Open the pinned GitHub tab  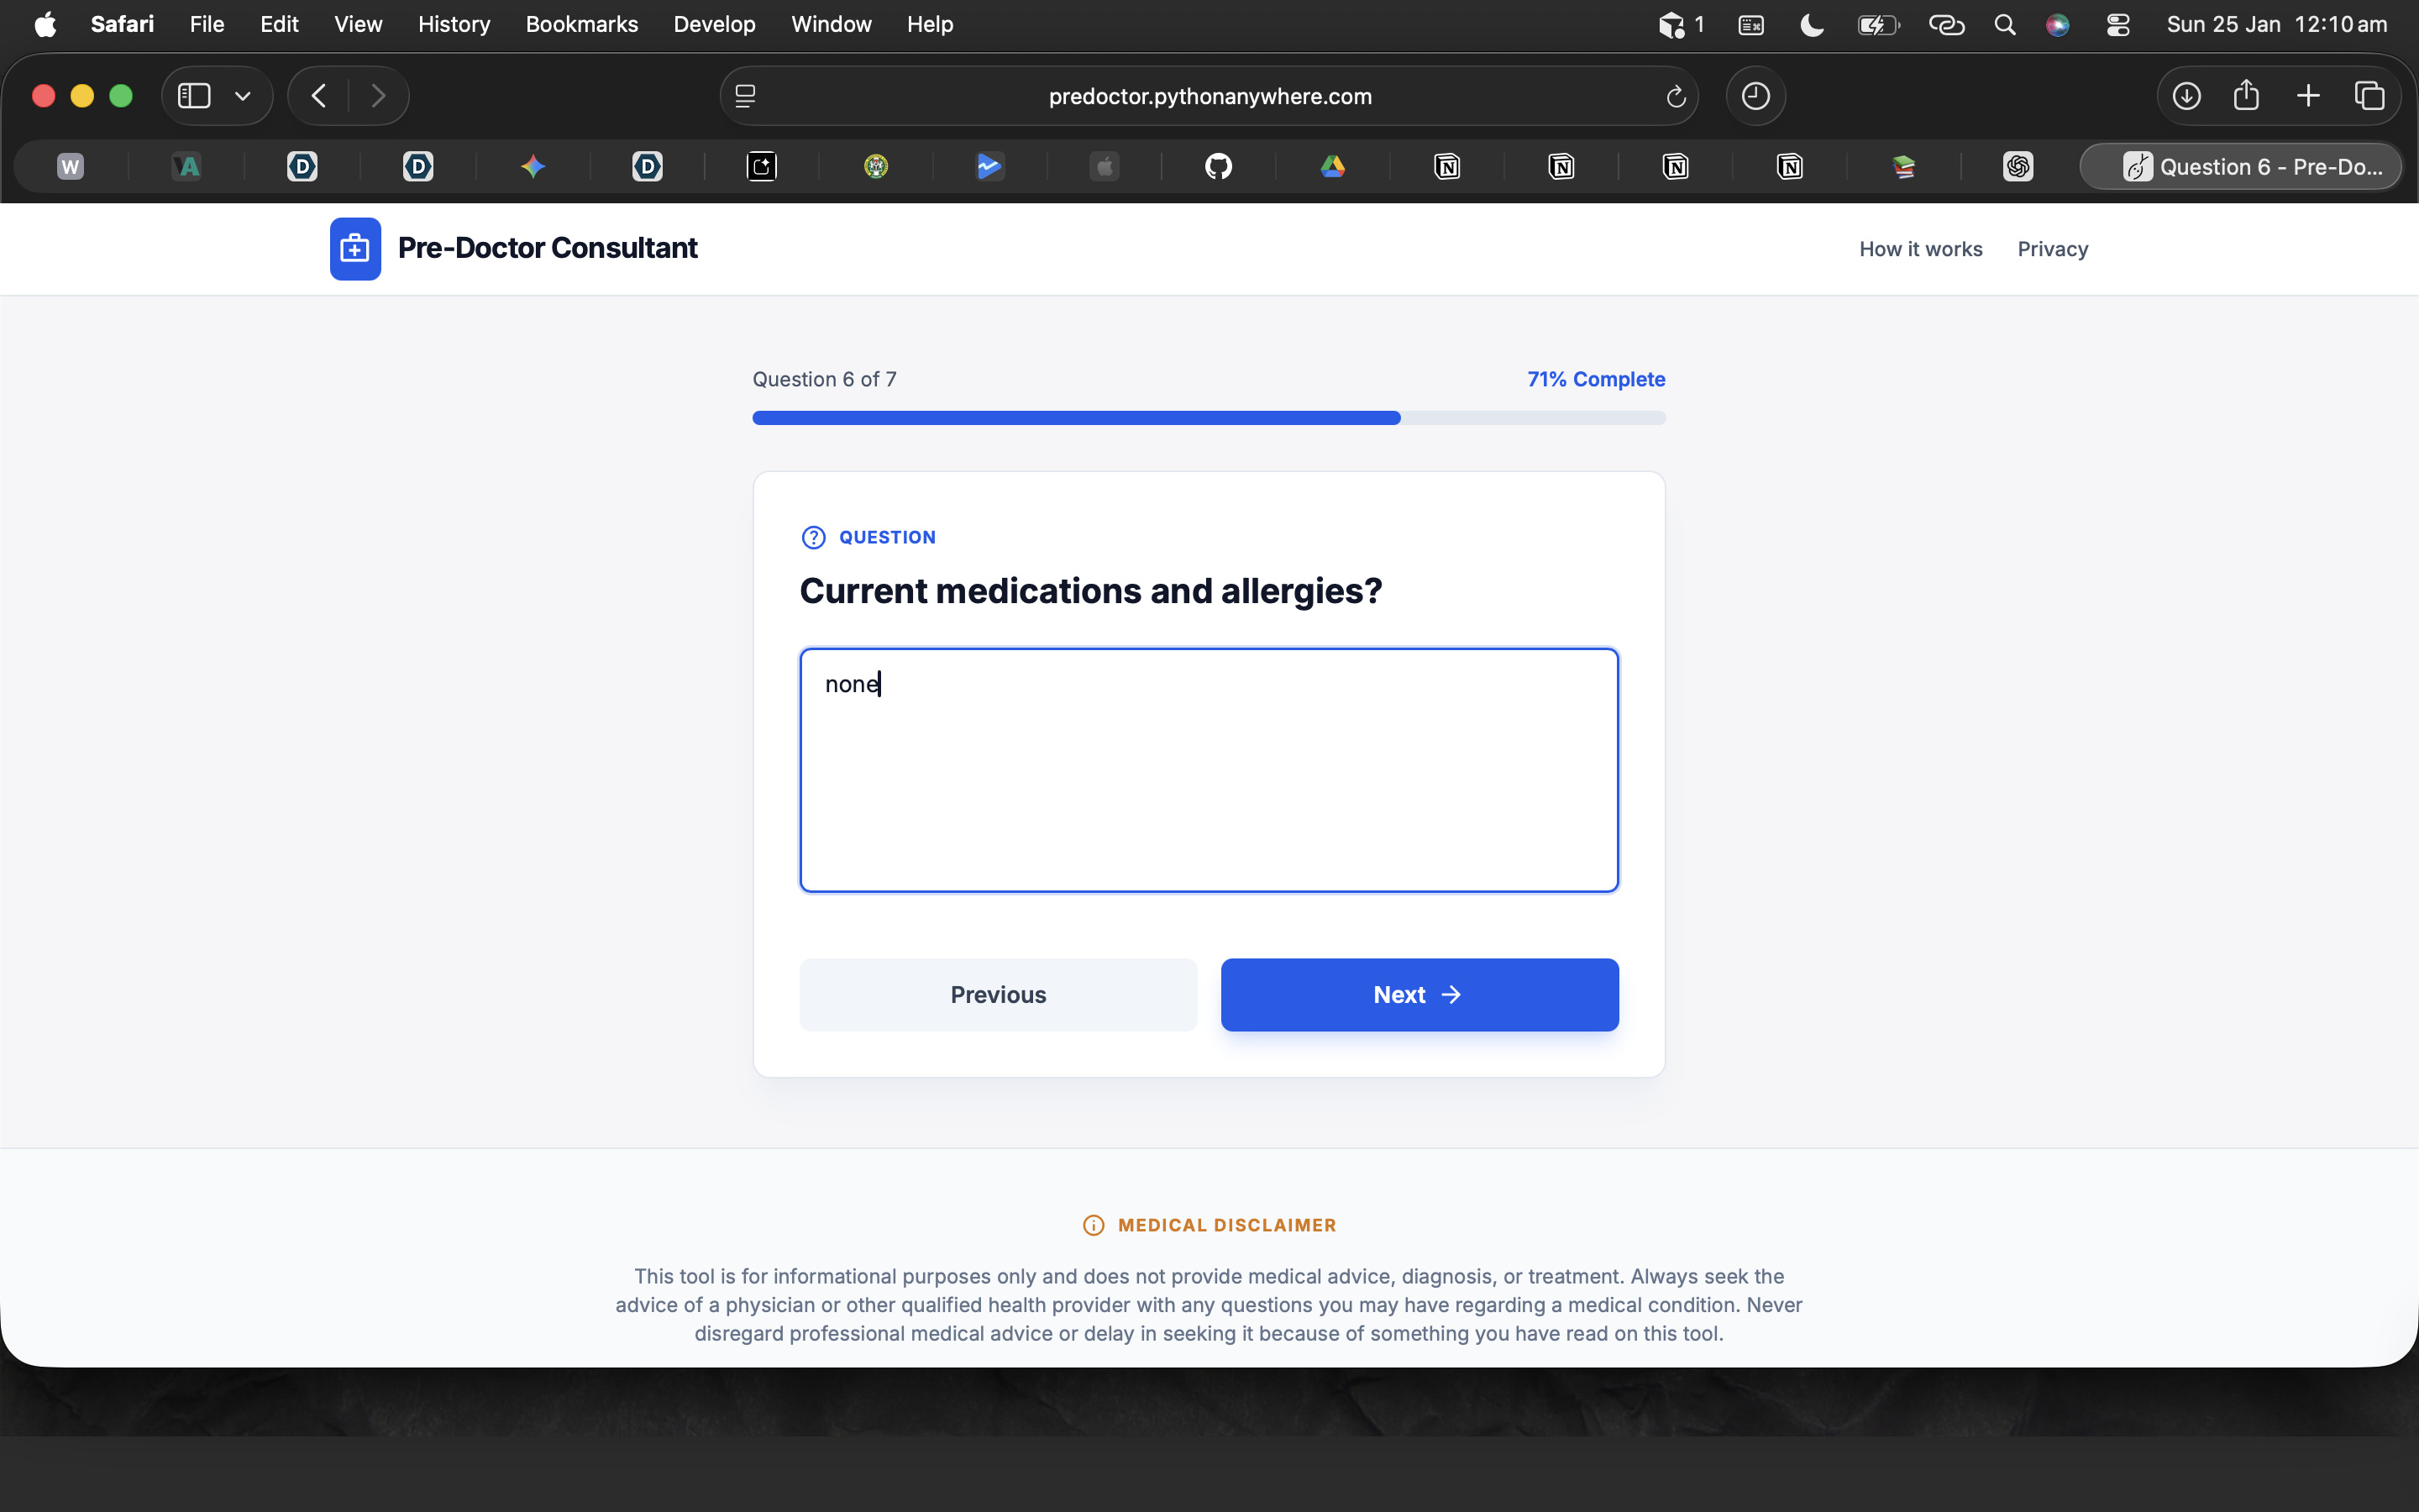[1219, 166]
